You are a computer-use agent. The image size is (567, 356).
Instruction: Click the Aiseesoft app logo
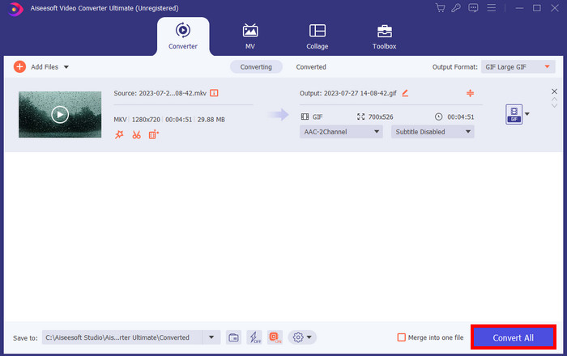15,9
